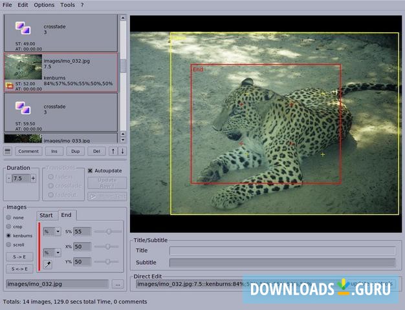Click the Update Row button

point(107,183)
